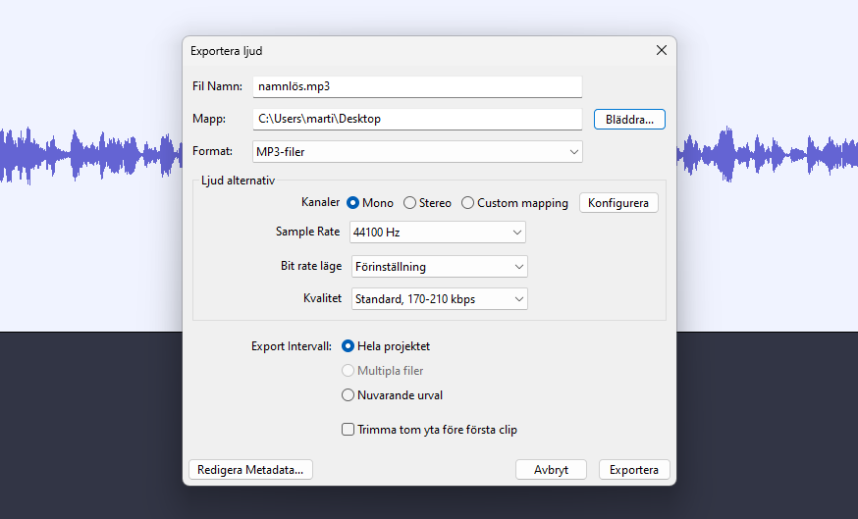
Task: Open Redigera Metadata...
Action: point(250,470)
